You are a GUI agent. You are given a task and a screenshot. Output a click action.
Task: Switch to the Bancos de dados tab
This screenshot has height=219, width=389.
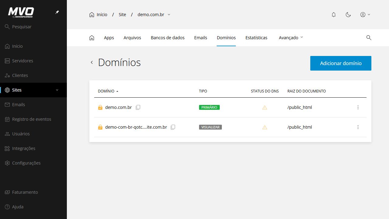tap(168, 38)
